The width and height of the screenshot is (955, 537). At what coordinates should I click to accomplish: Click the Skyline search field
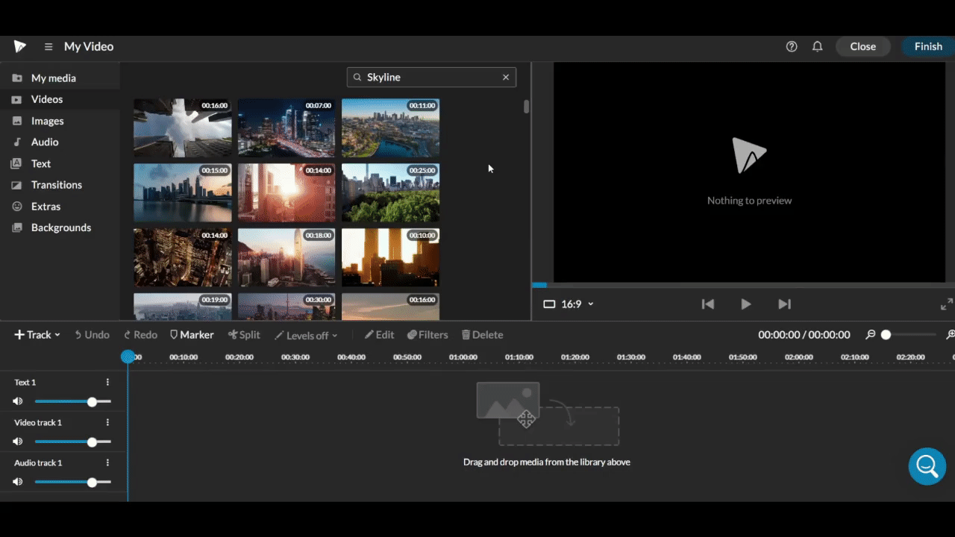click(431, 77)
